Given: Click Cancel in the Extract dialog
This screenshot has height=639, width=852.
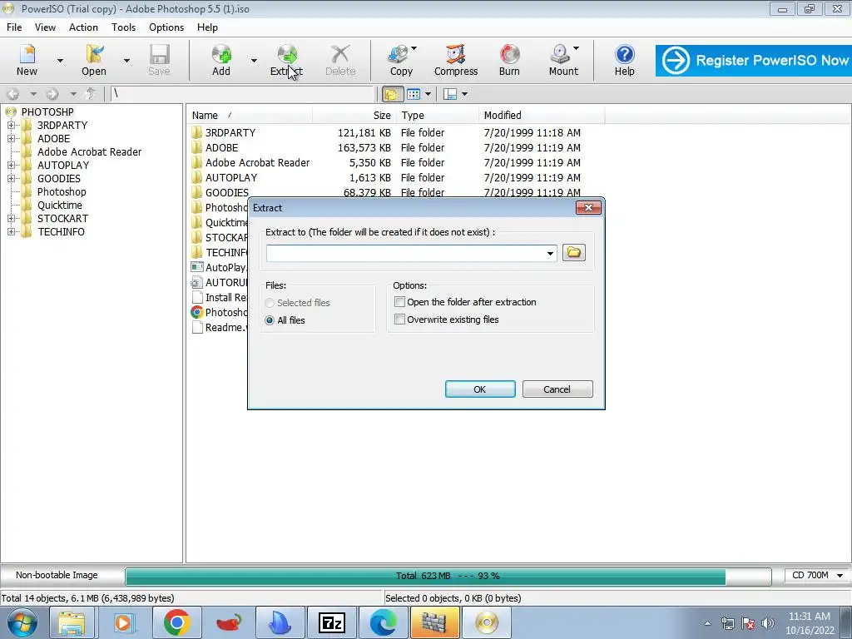Looking at the screenshot, I should tap(557, 389).
